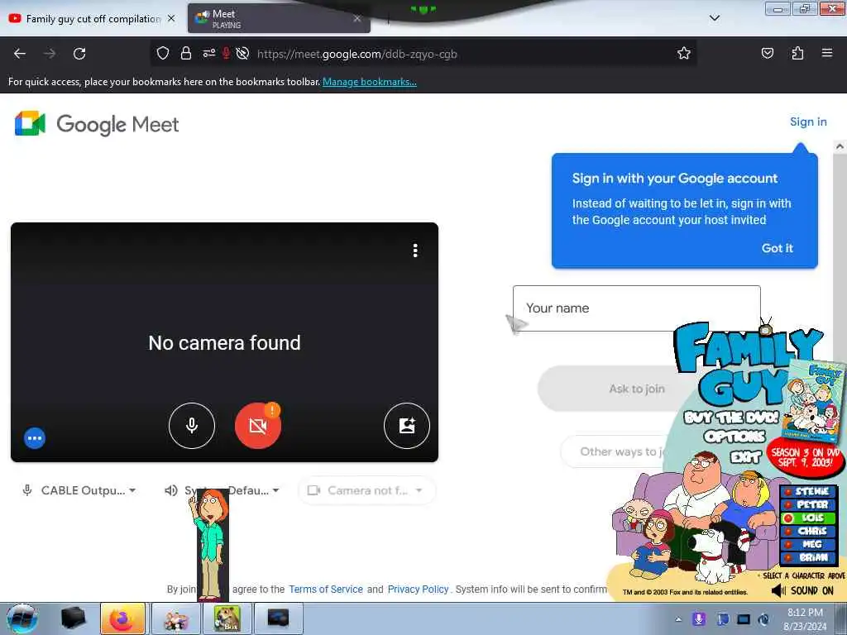The height and width of the screenshot is (635, 847).
Task: Expand system default speaker dropdown
Action: coord(223,490)
